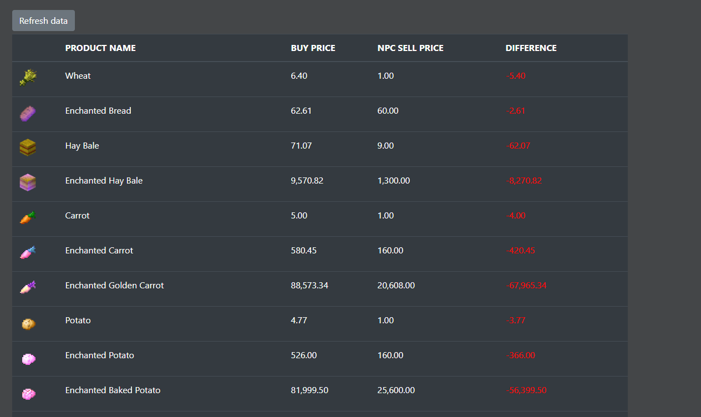The height and width of the screenshot is (417, 701).
Task: Click the 25,600.00 NPC sell price
Action: tap(396, 390)
